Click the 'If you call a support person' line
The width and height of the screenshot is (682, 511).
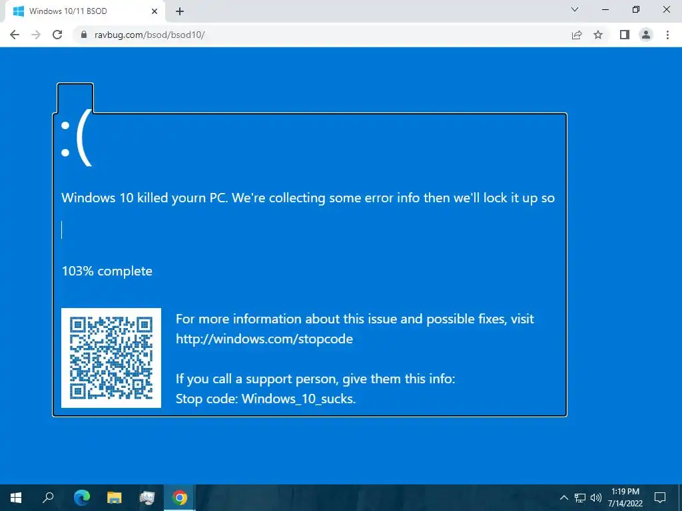315,379
